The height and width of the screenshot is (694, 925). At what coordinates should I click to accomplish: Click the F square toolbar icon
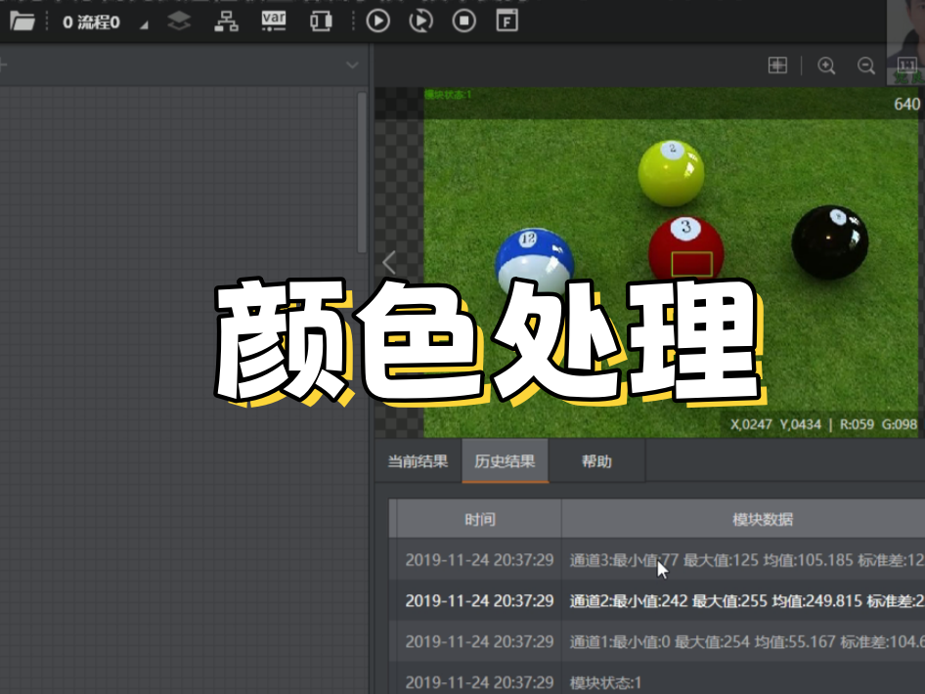pos(507,22)
